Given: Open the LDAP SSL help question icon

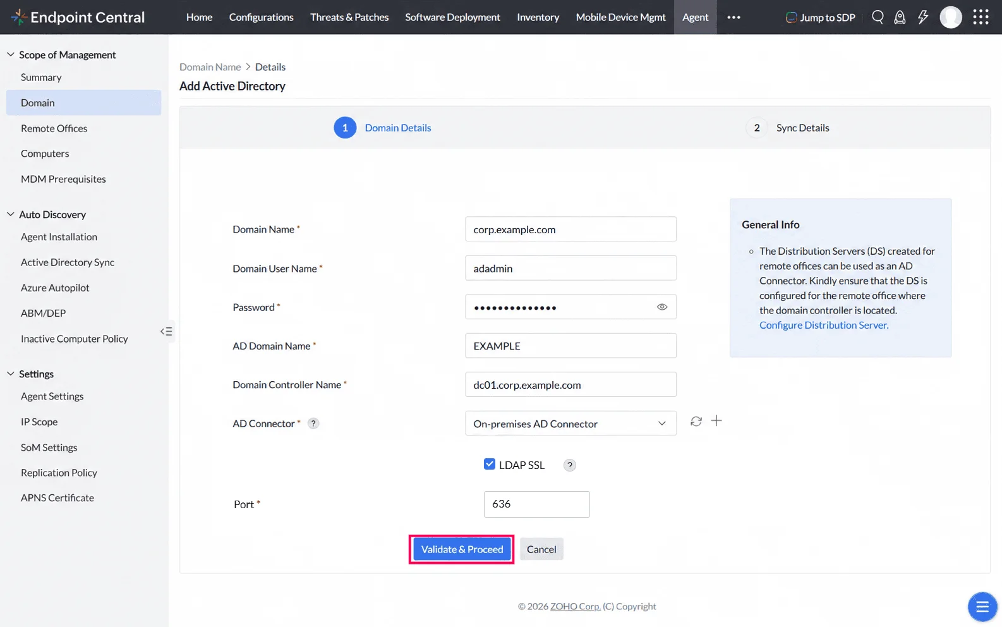Looking at the screenshot, I should tap(570, 465).
